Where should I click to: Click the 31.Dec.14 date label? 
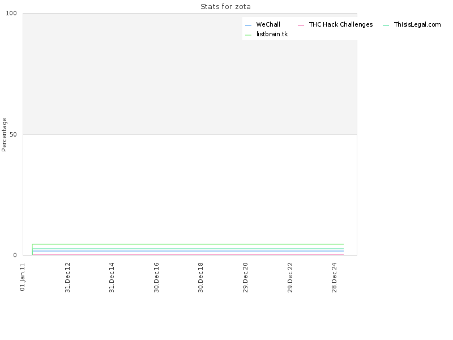pos(112,278)
